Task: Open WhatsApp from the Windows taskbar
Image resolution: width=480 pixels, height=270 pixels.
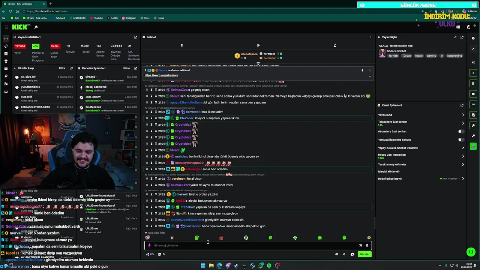Action: point(261,265)
